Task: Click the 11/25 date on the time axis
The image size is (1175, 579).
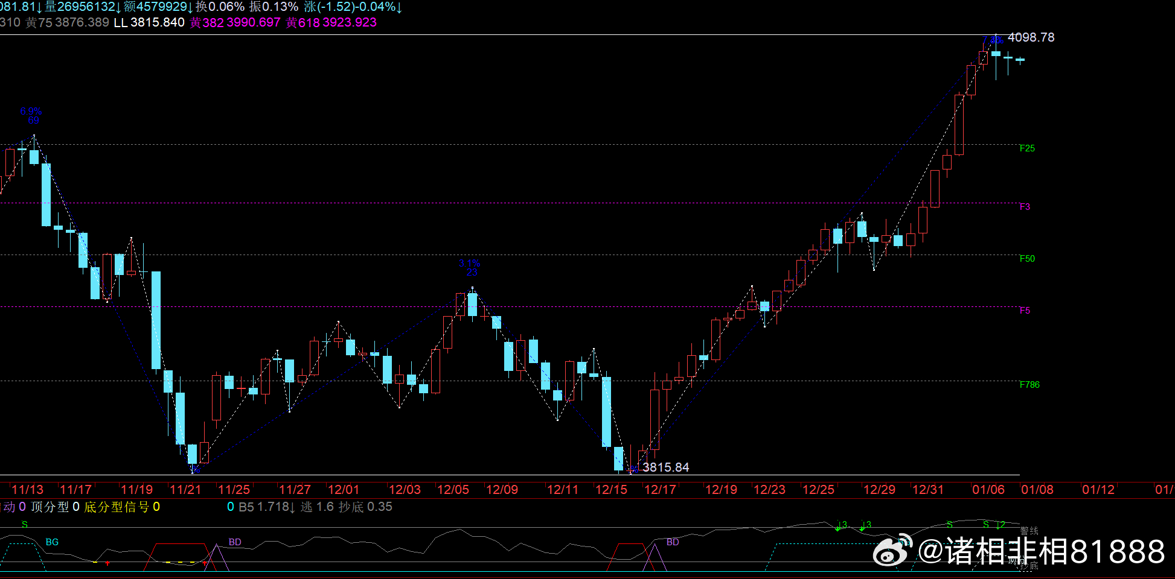Action: click(x=234, y=490)
